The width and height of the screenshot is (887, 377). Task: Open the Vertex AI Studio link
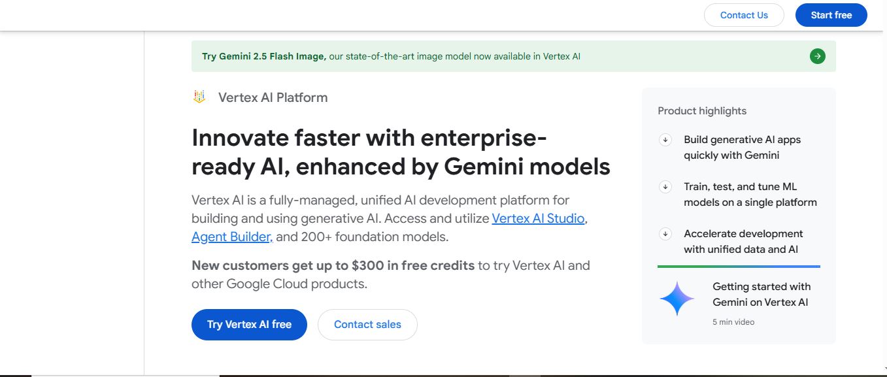click(538, 218)
